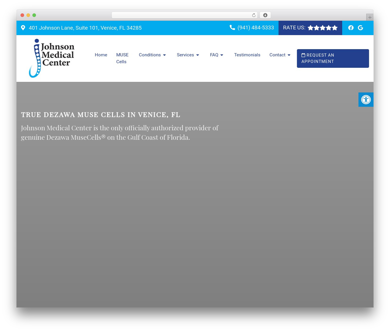
Task: Open the Testimonials menu item
Action: (247, 55)
